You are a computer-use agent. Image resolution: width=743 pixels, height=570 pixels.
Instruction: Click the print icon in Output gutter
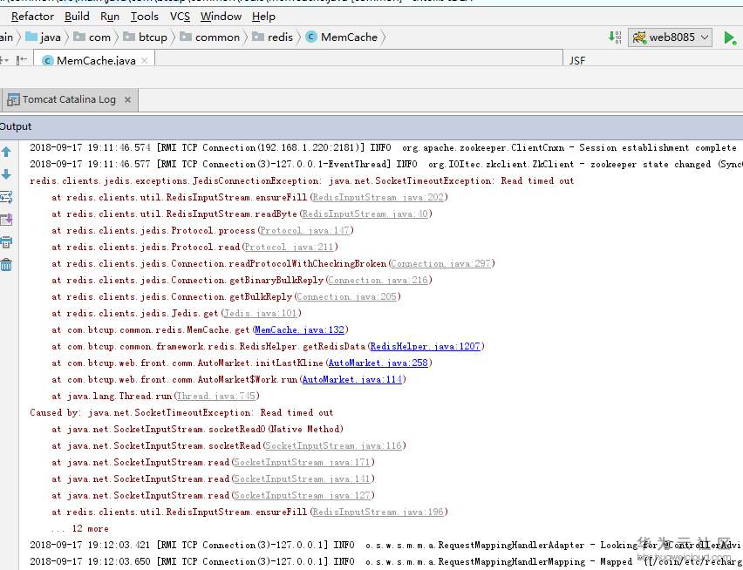pyautogui.click(x=6, y=242)
